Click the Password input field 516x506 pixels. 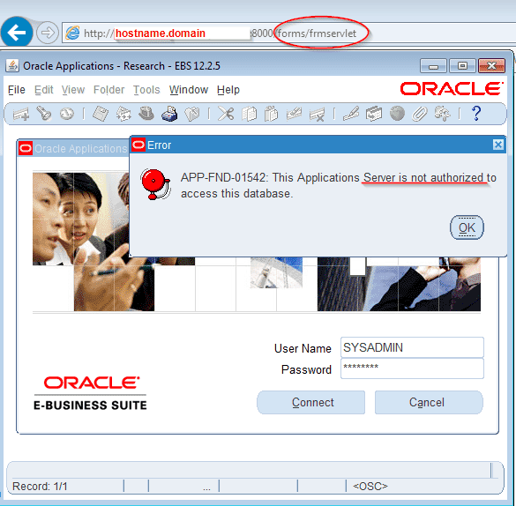click(412, 368)
